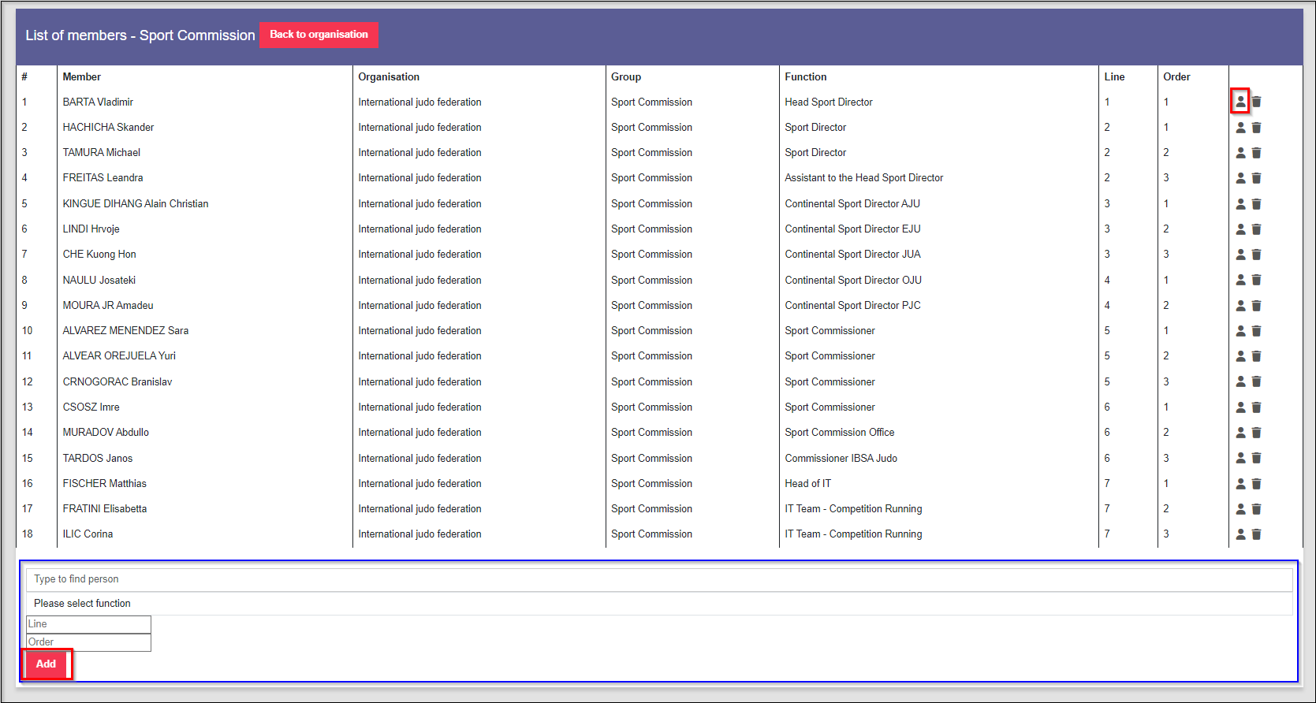Image resolution: width=1316 pixels, height=703 pixels.
Task: Open person icon for TAMURA Michael
Action: 1240,153
